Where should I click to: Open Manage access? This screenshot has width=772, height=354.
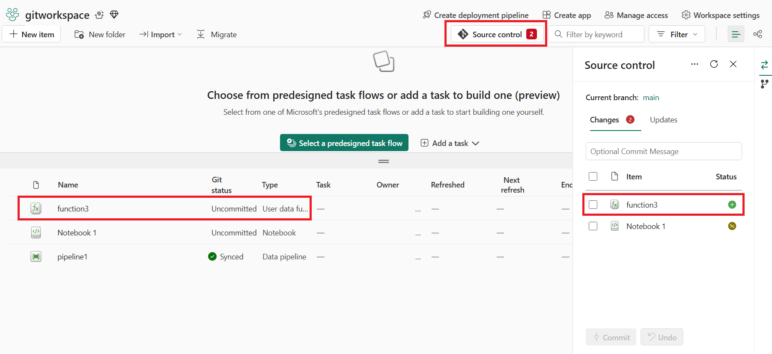tap(636, 15)
